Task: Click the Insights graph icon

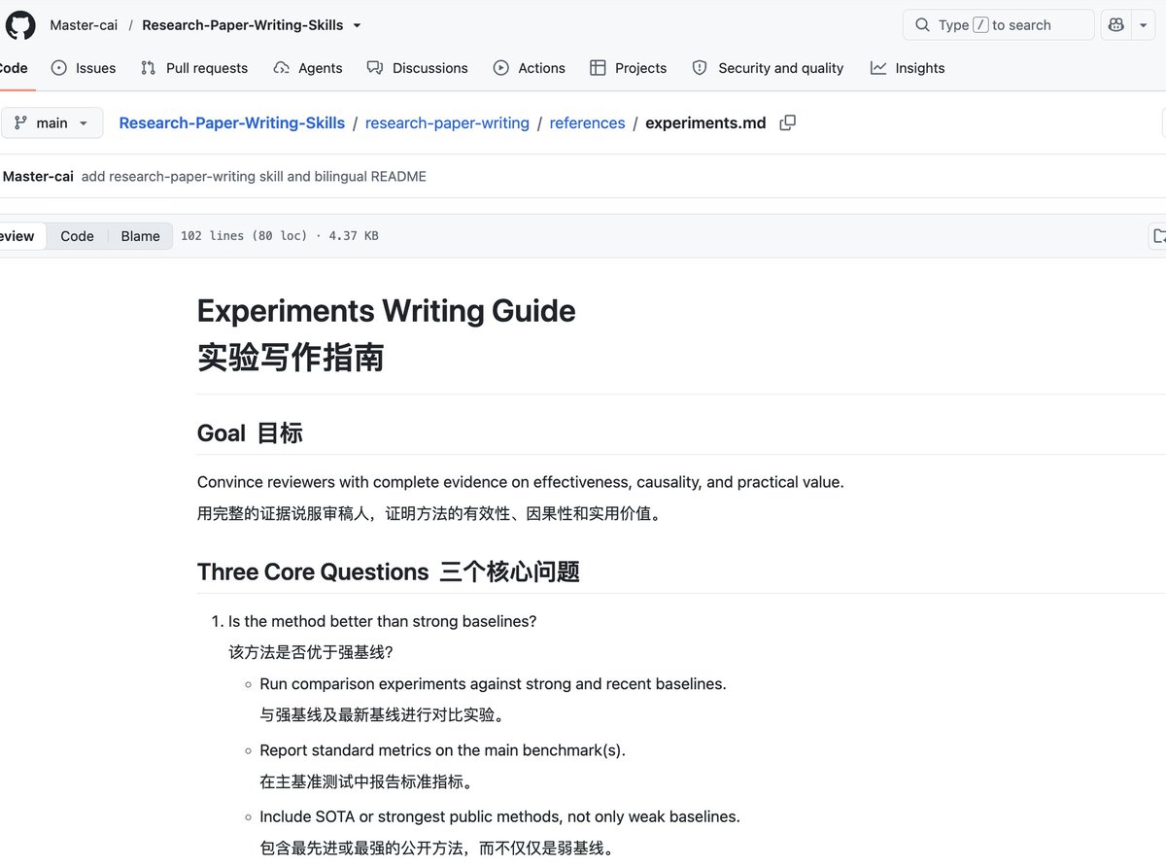Action: [x=878, y=68]
